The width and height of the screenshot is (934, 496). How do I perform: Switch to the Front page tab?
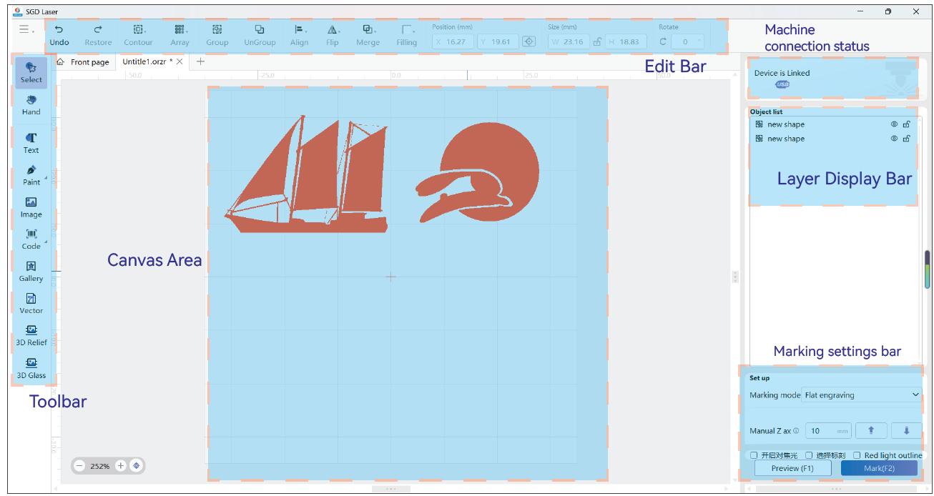(84, 62)
